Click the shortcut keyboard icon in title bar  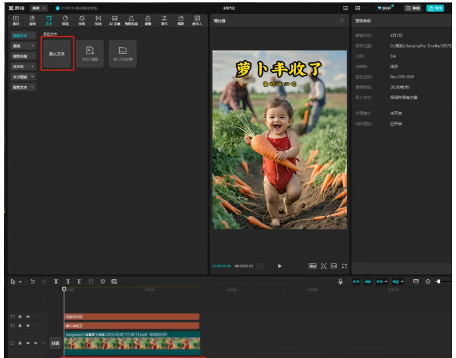pyautogui.click(x=345, y=8)
